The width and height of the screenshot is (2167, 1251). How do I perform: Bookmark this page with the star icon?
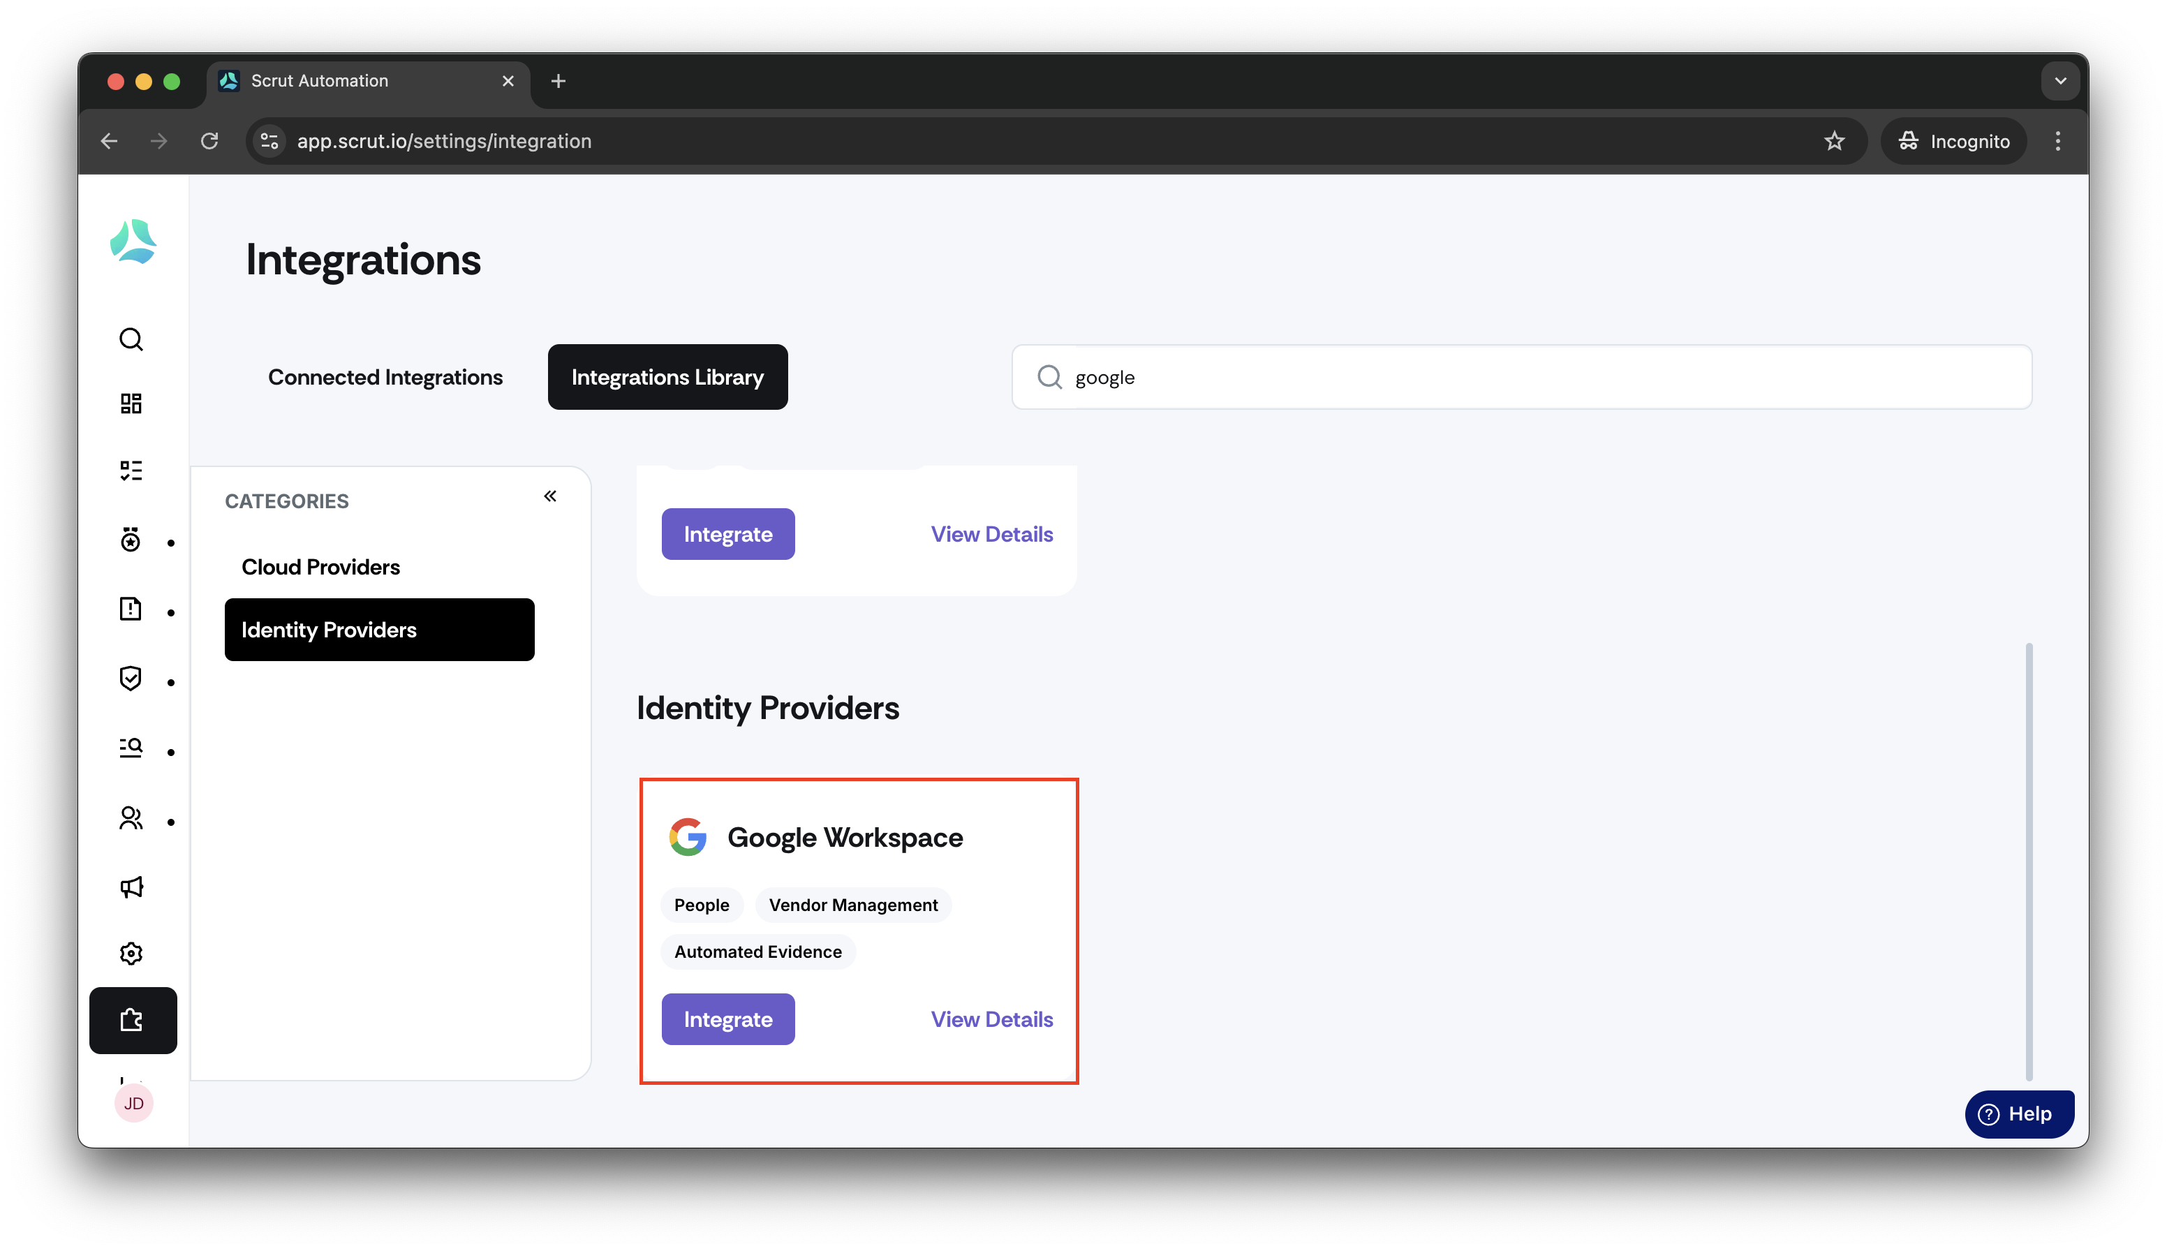tap(1835, 141)
